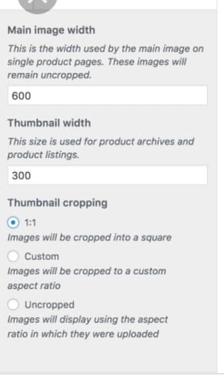Click the 'cropped to a custom aspect ratio' description
The image size is (224, 381).
coord(87,278)
